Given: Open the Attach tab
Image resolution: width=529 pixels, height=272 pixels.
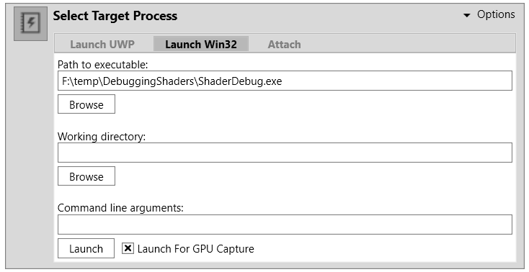Looking at the screenshot, I should [284, 44].
